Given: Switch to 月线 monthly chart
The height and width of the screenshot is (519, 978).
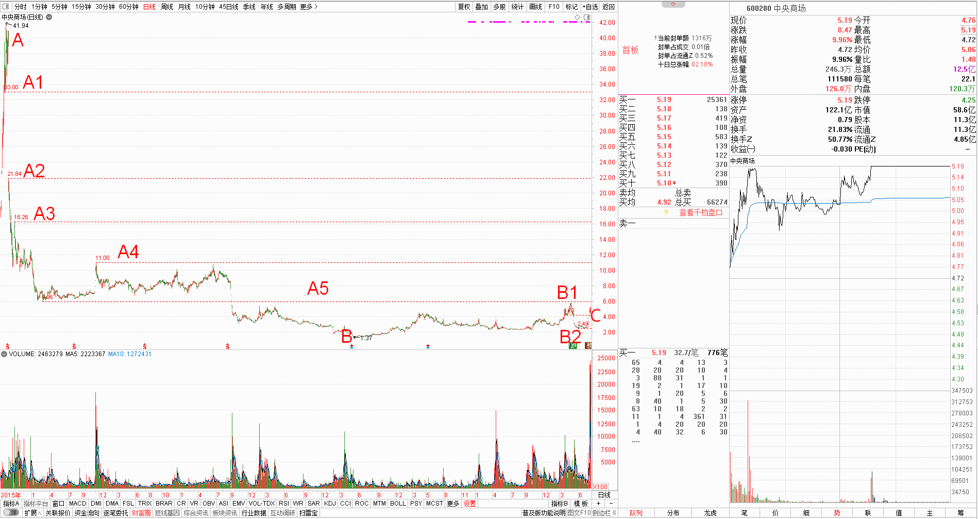Looking at the screenshot, I should click(x=184, y=7).
